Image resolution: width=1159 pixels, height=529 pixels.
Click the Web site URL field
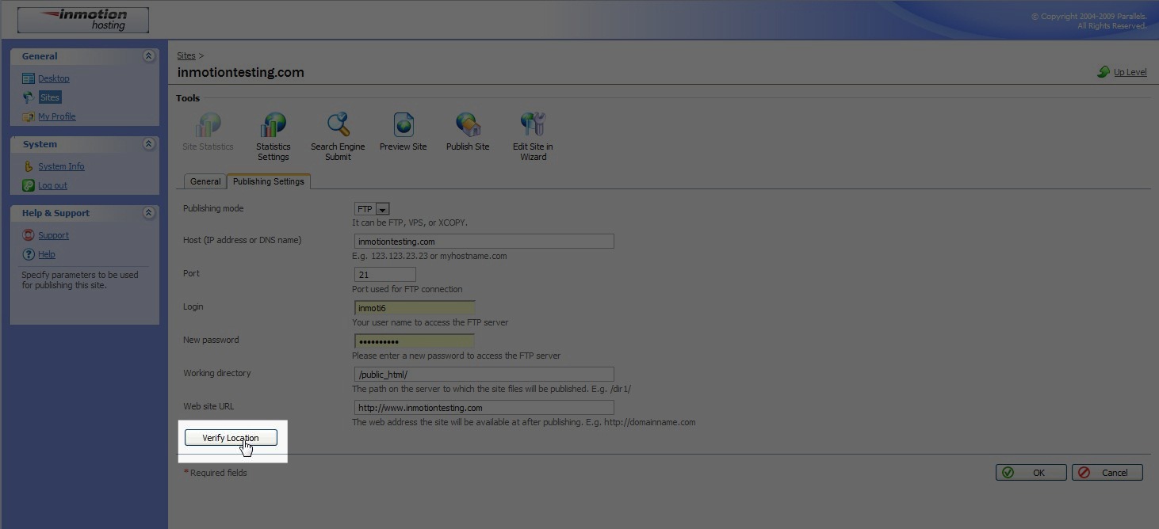(484, 408)
